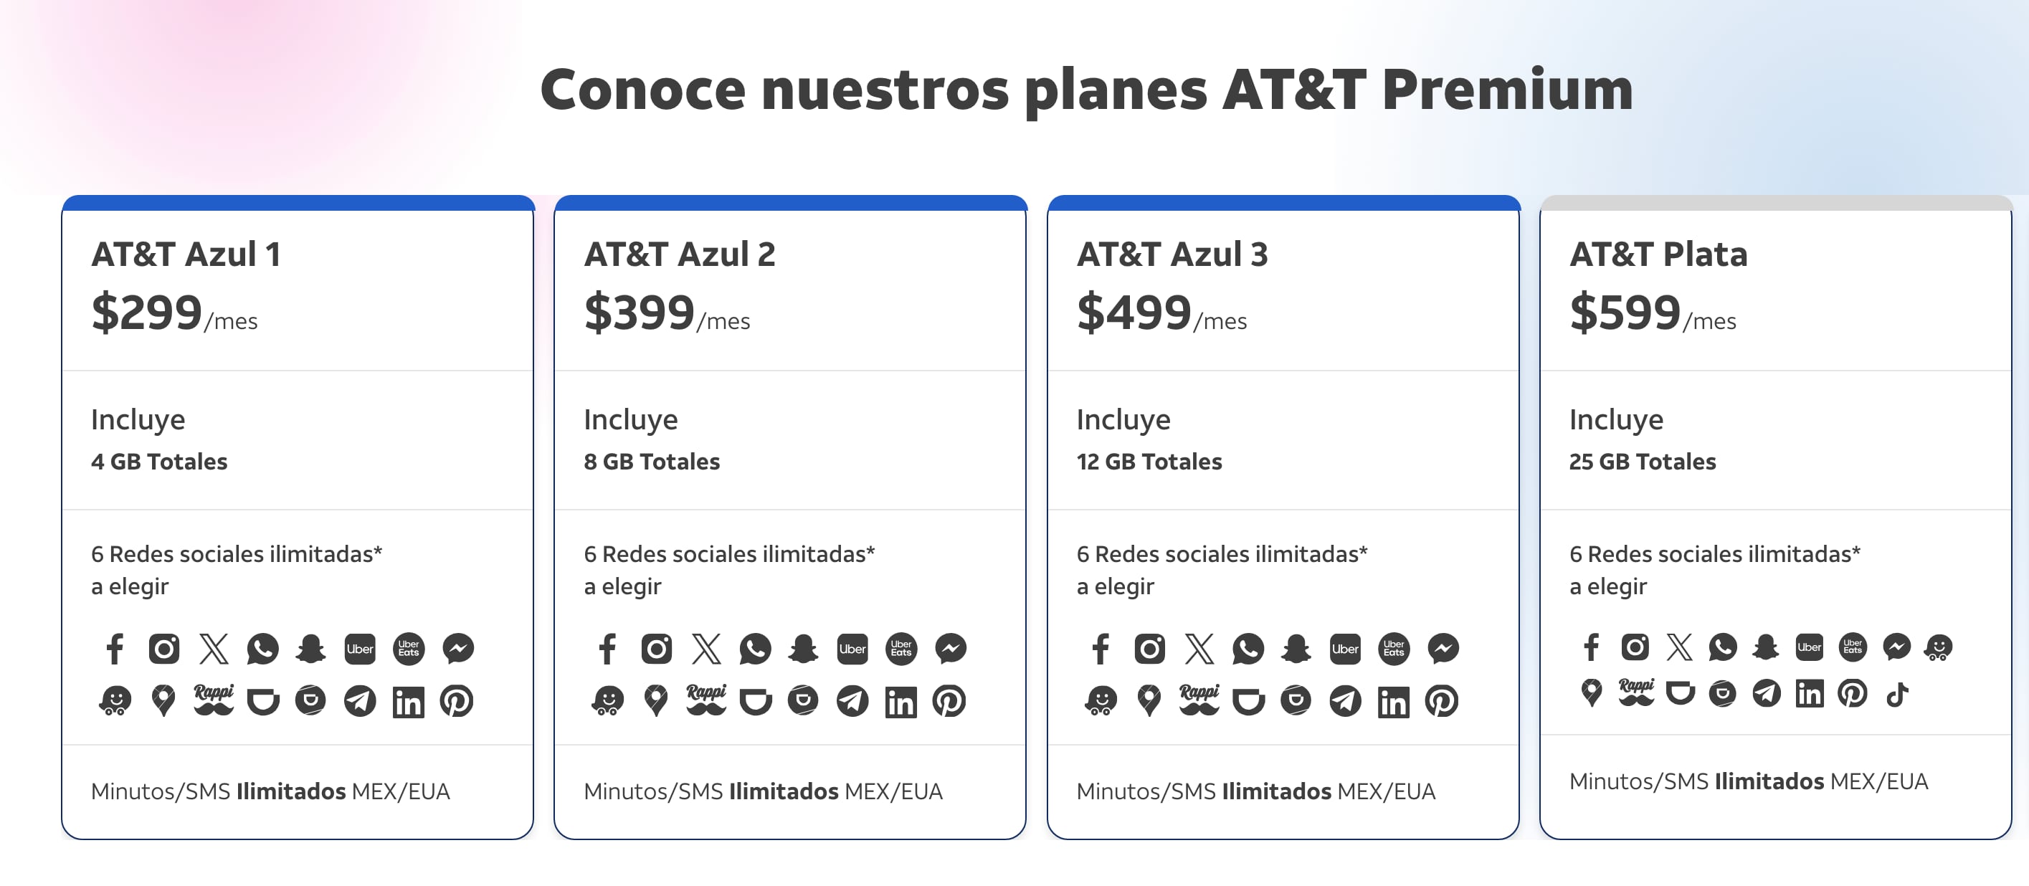
Task: Select the WhatsApp icon in AT&T Azul 3
Action: 1247,649
